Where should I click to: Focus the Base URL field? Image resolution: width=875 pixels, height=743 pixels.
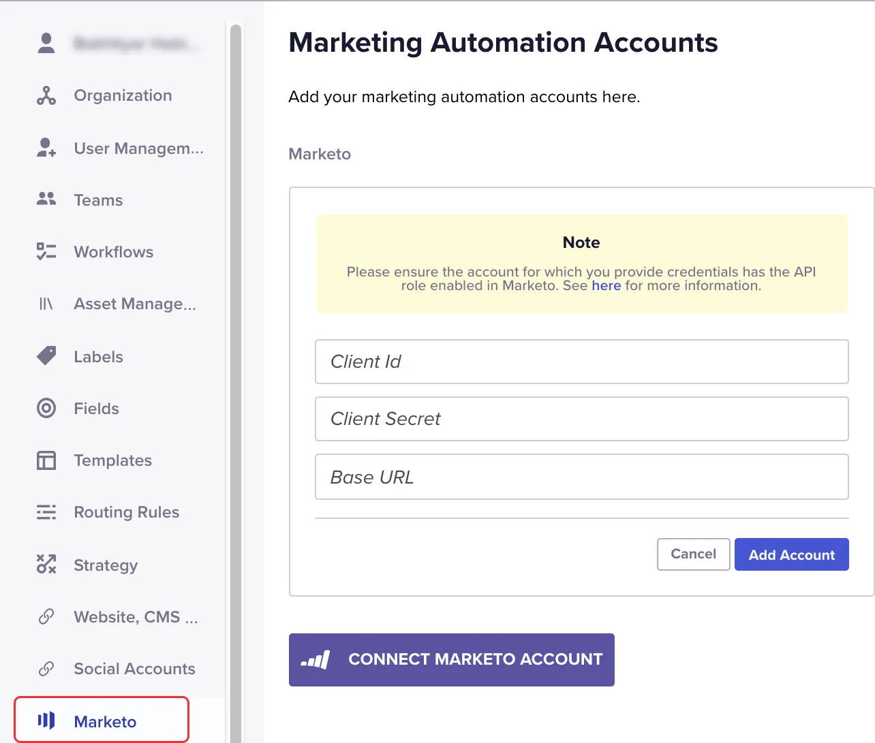pos(582,477)
